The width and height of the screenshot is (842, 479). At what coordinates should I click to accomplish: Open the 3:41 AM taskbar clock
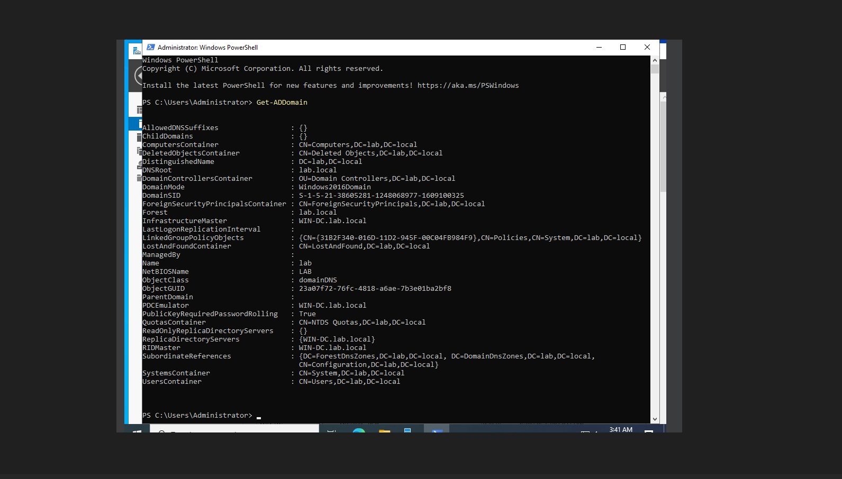(x=621, y=430)
